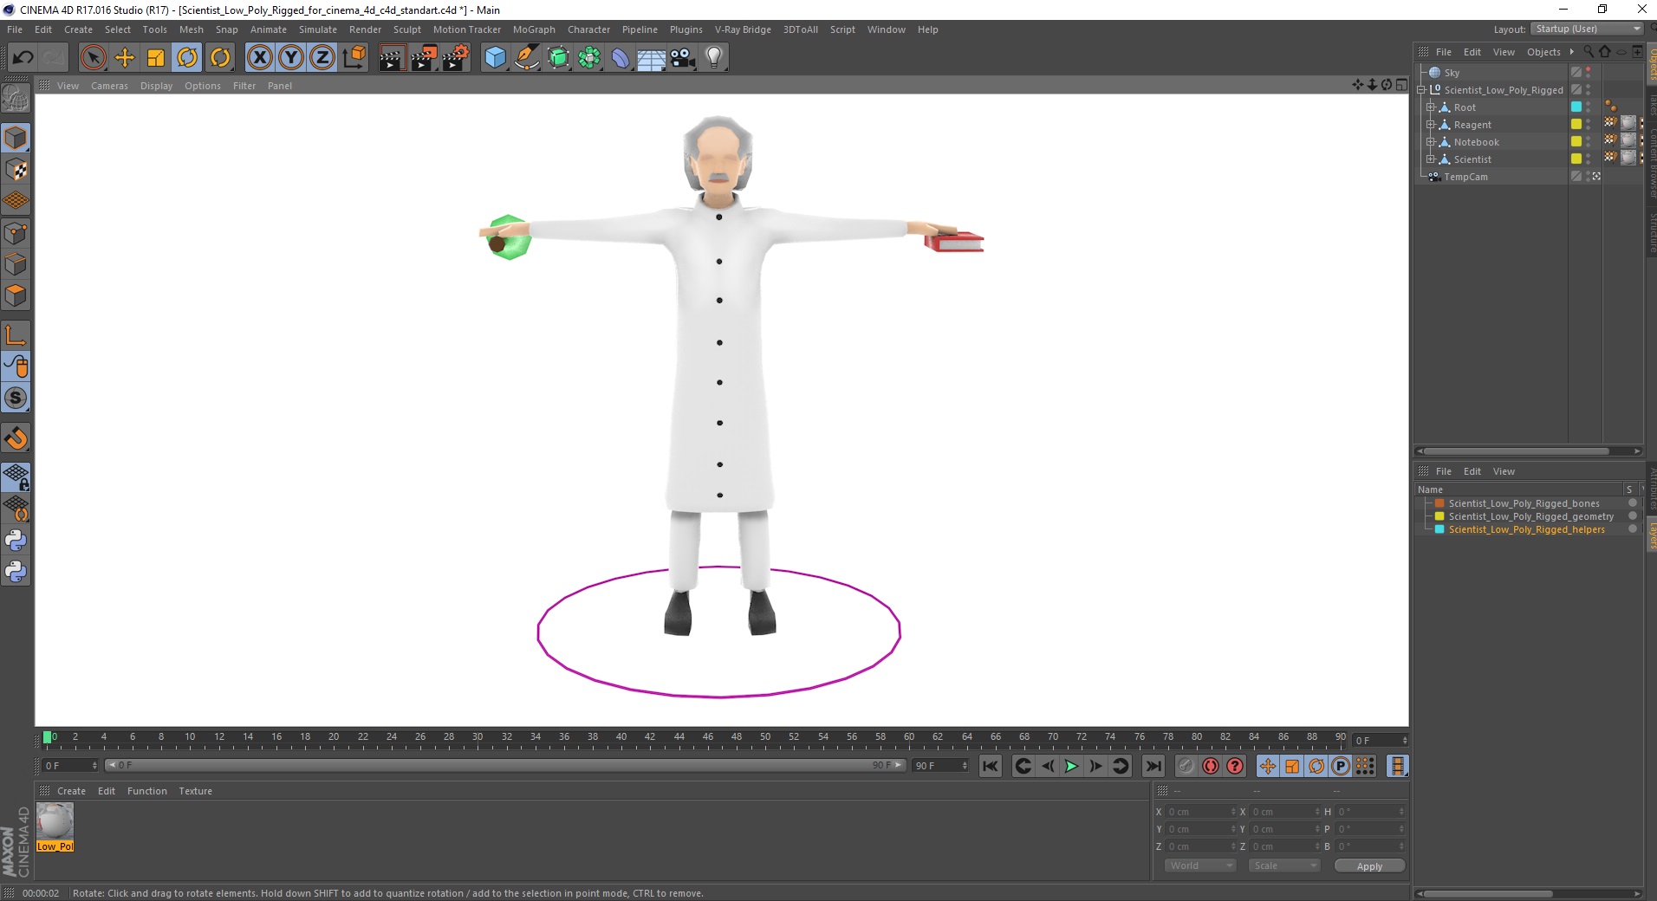Open the Layout dropdown
The height and width of the screenshot is (901, 1657).
1588,29
